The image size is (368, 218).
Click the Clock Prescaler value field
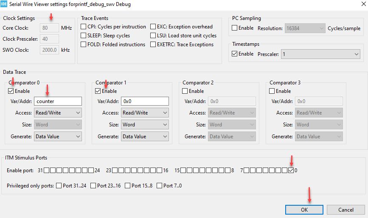[x=49, y=39]
